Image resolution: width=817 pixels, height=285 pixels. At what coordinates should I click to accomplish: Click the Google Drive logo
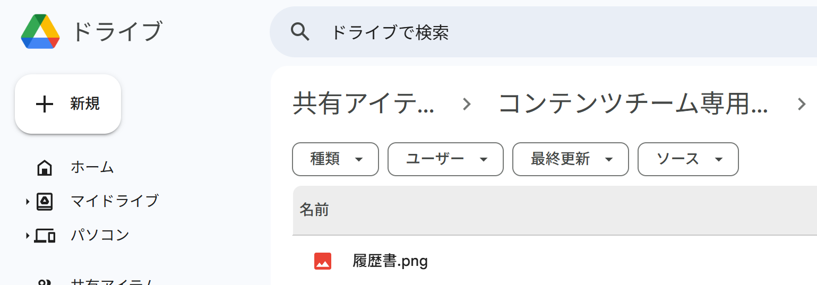tap(40, 32)
